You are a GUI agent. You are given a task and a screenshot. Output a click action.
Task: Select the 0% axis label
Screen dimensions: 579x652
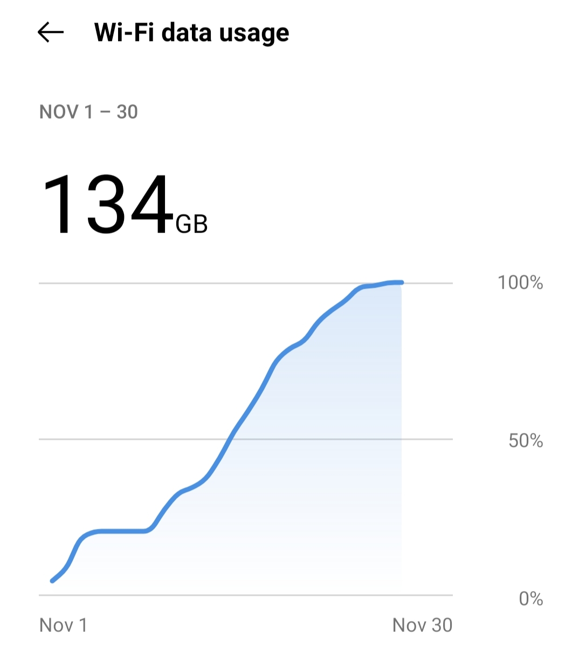[x=531, y=598]
